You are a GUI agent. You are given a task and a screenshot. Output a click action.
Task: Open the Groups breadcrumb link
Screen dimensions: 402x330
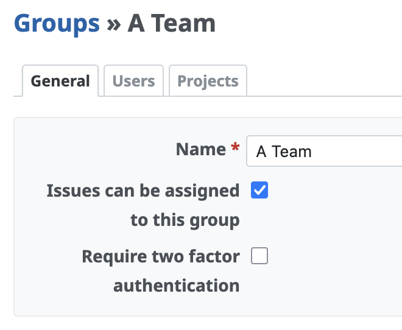[57, 24]
